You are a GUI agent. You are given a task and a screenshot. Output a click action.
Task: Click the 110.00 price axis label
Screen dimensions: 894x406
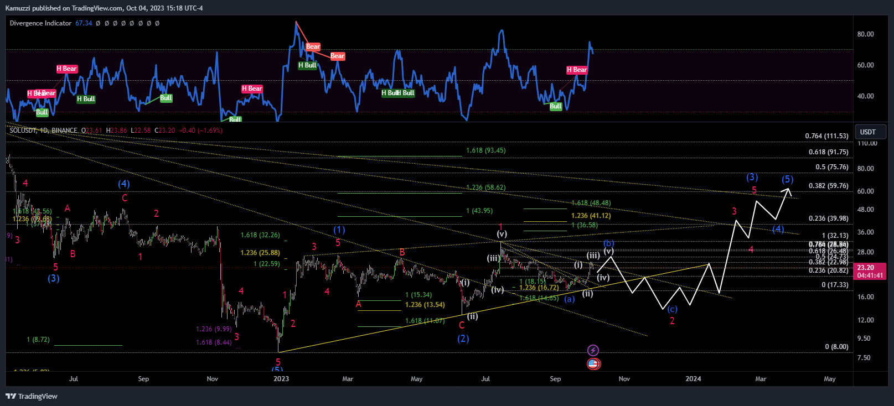coord(867,143)
